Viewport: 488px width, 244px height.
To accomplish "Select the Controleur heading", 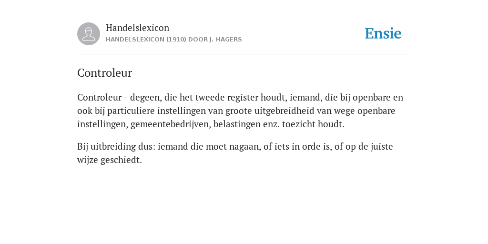I will (104, 73).
